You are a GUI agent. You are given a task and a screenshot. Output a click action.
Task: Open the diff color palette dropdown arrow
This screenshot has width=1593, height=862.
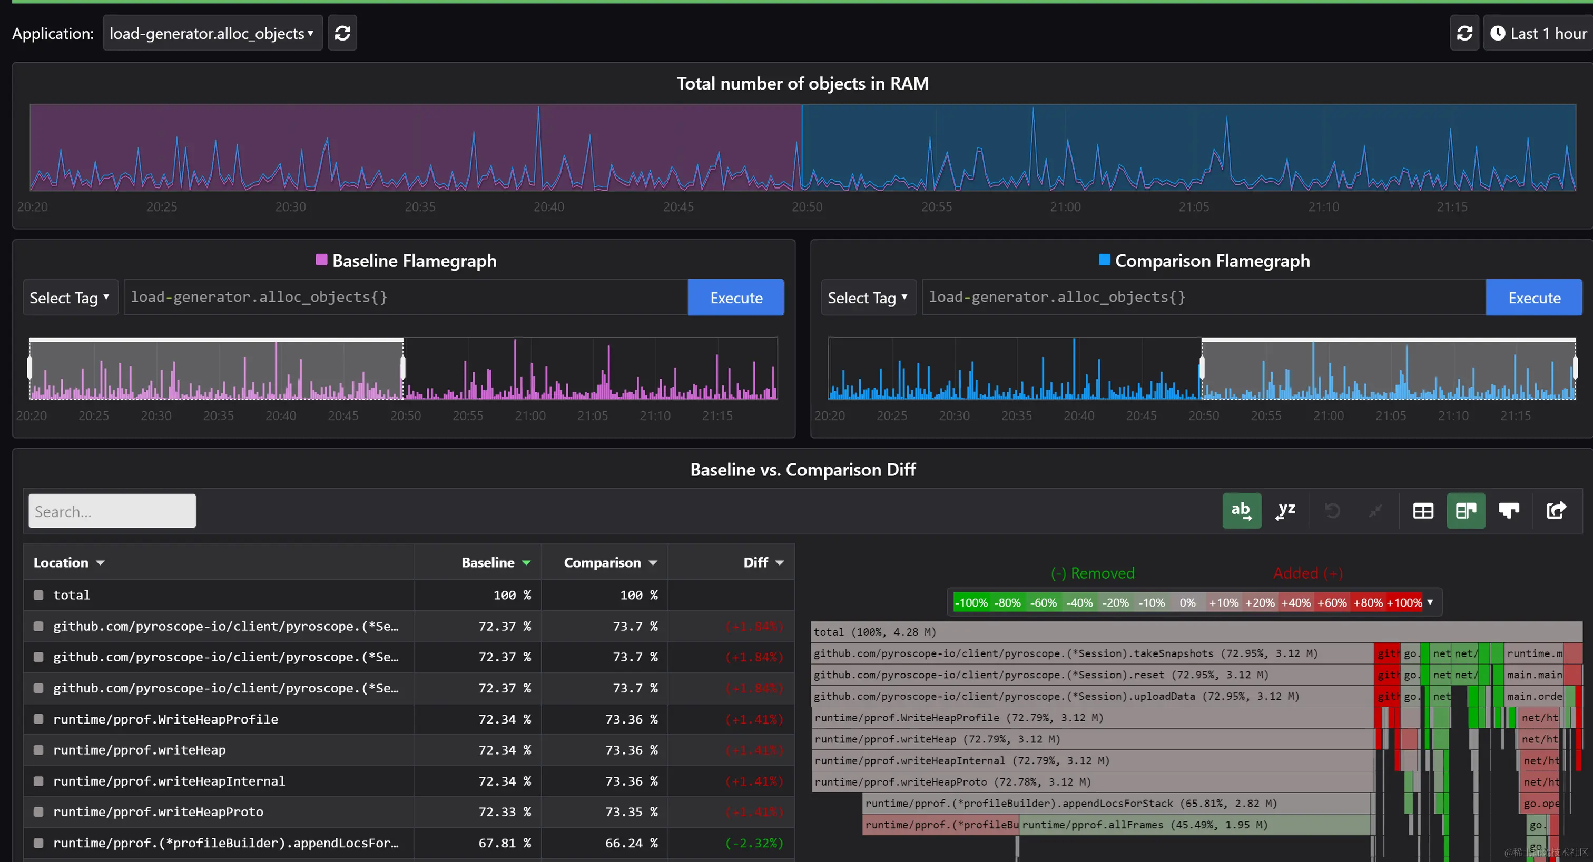click(x=1430, y=602)
